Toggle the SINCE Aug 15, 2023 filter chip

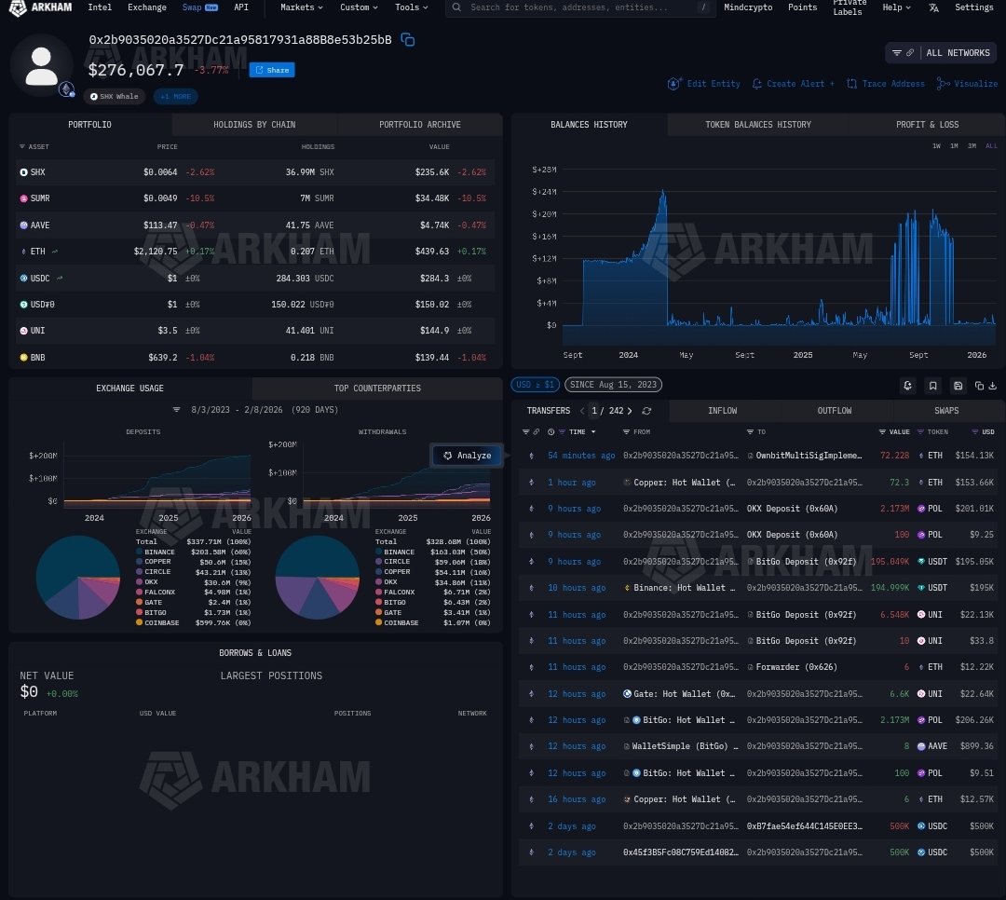[x=613, y=385]
